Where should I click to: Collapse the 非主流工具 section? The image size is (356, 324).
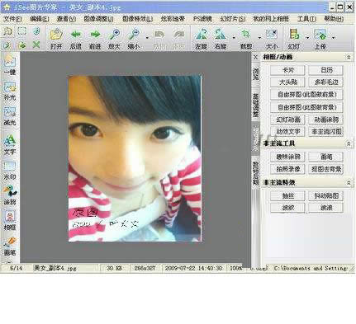pos(349,143)
